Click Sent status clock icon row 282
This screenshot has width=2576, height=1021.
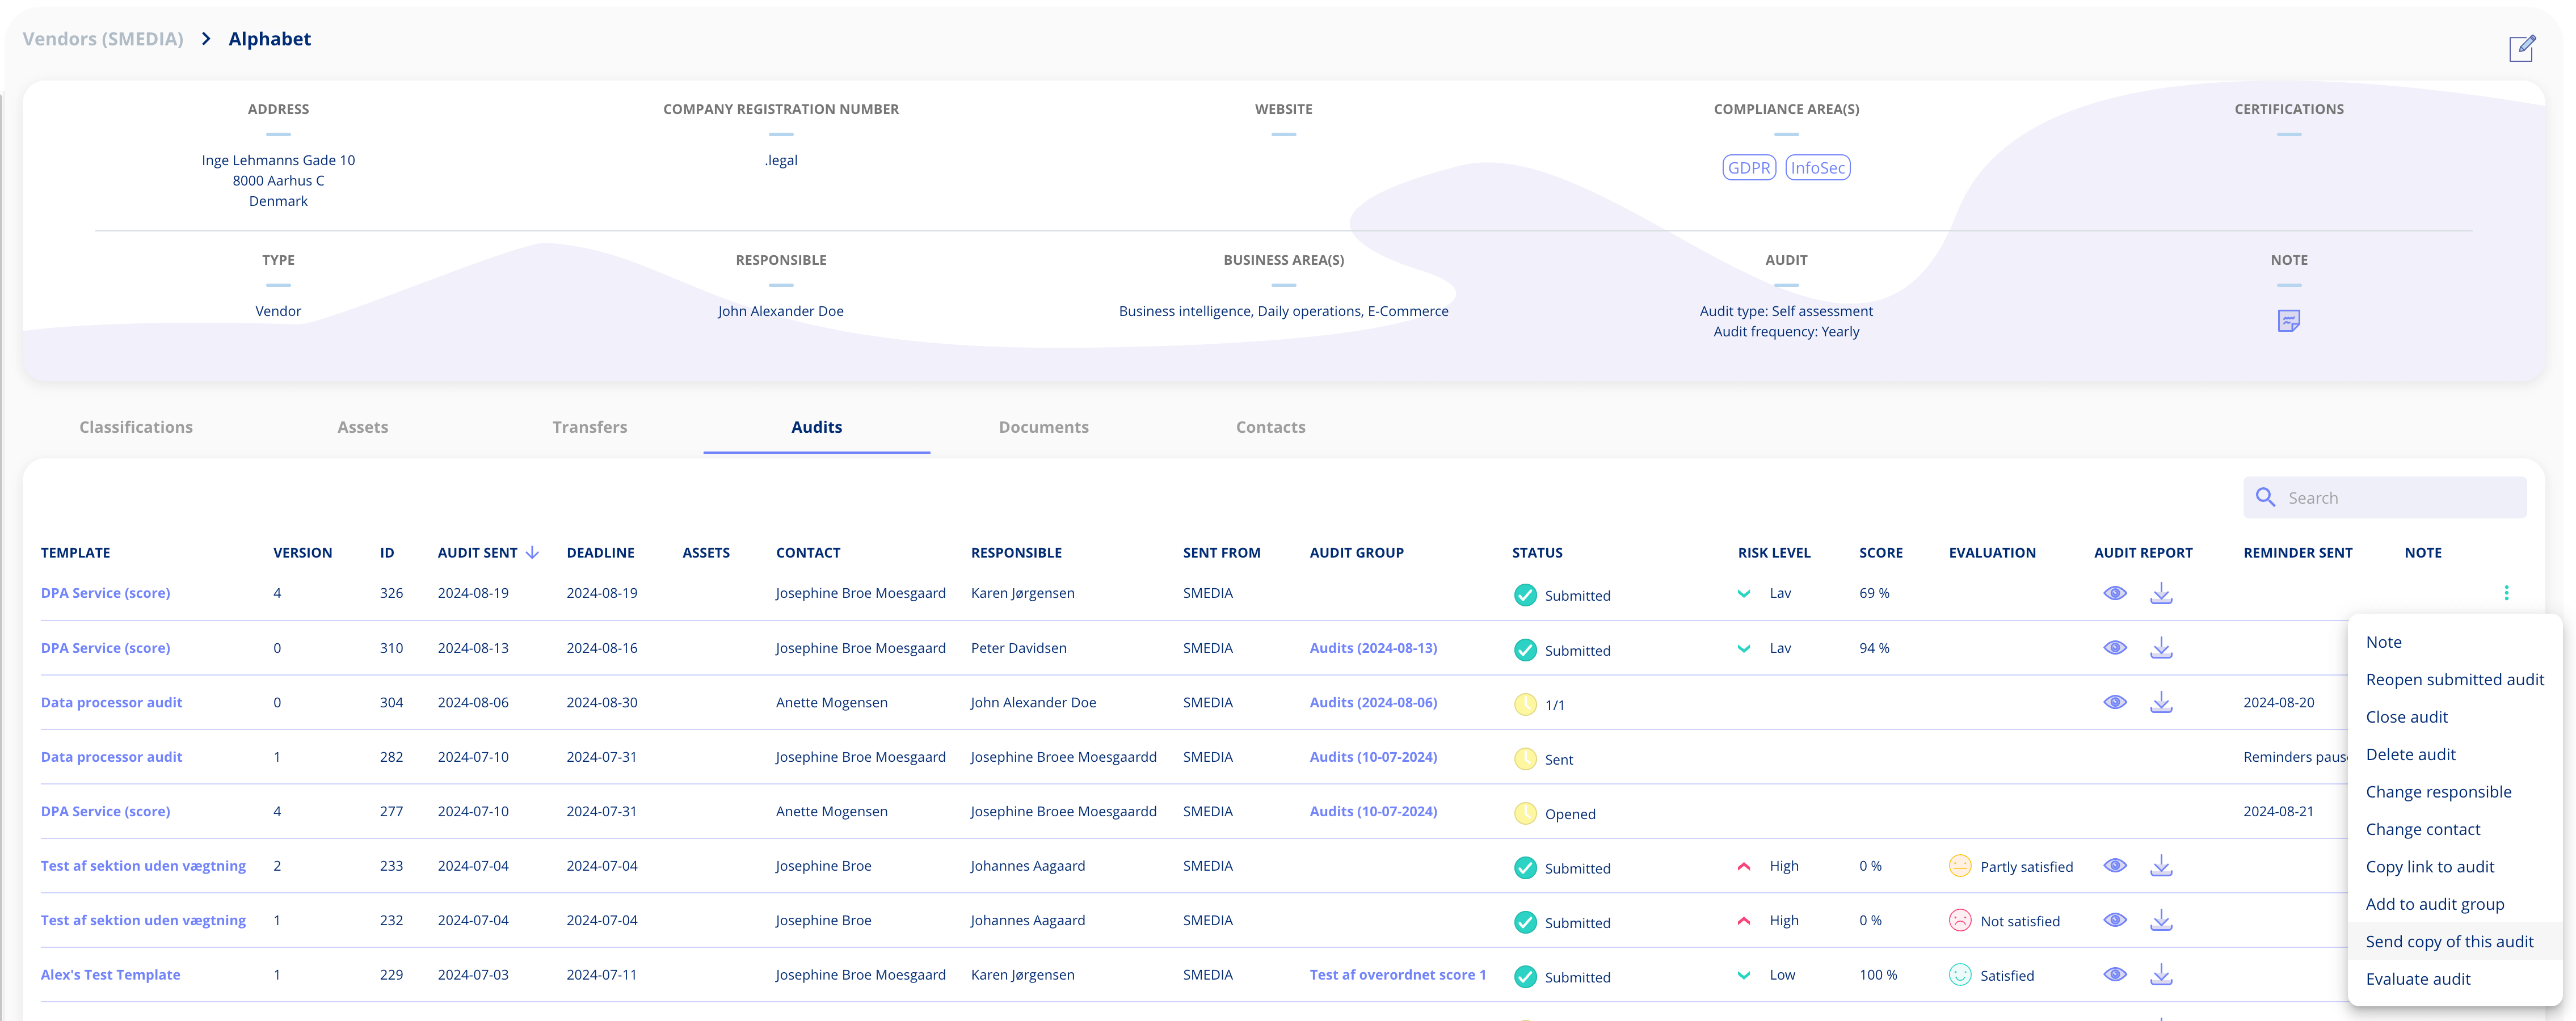click(1525, 759)
